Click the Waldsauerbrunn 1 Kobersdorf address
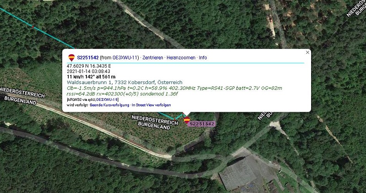Image resolution: width=366 pixels, height=193 pixels. pyautogui.click(x=124, y=82)
